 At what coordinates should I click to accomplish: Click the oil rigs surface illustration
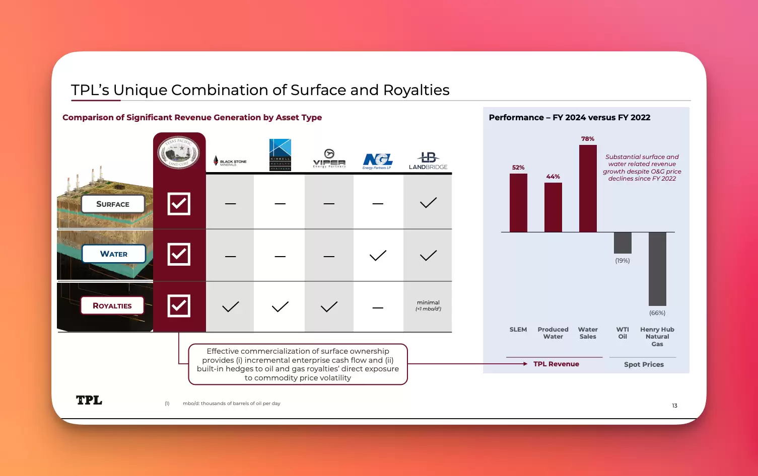[x=105, y=197]
